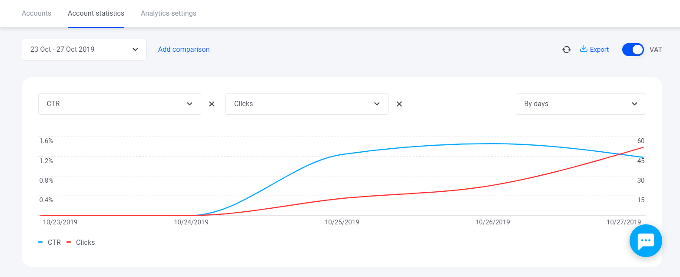680x277 pixels.
Task: Switch to Analytics settings tab
Action: click(x=169, y=13)
